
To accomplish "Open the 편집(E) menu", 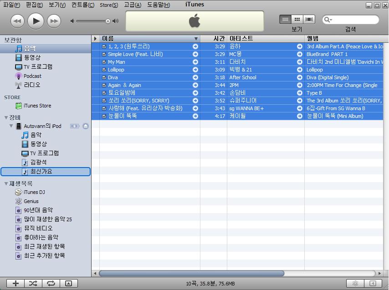I will coord(34,5).
